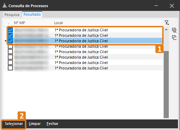The height and width of the screenshot is (130, 180).
Task: Minimize the Consulta de Processos window
Action: coord(156,6)
